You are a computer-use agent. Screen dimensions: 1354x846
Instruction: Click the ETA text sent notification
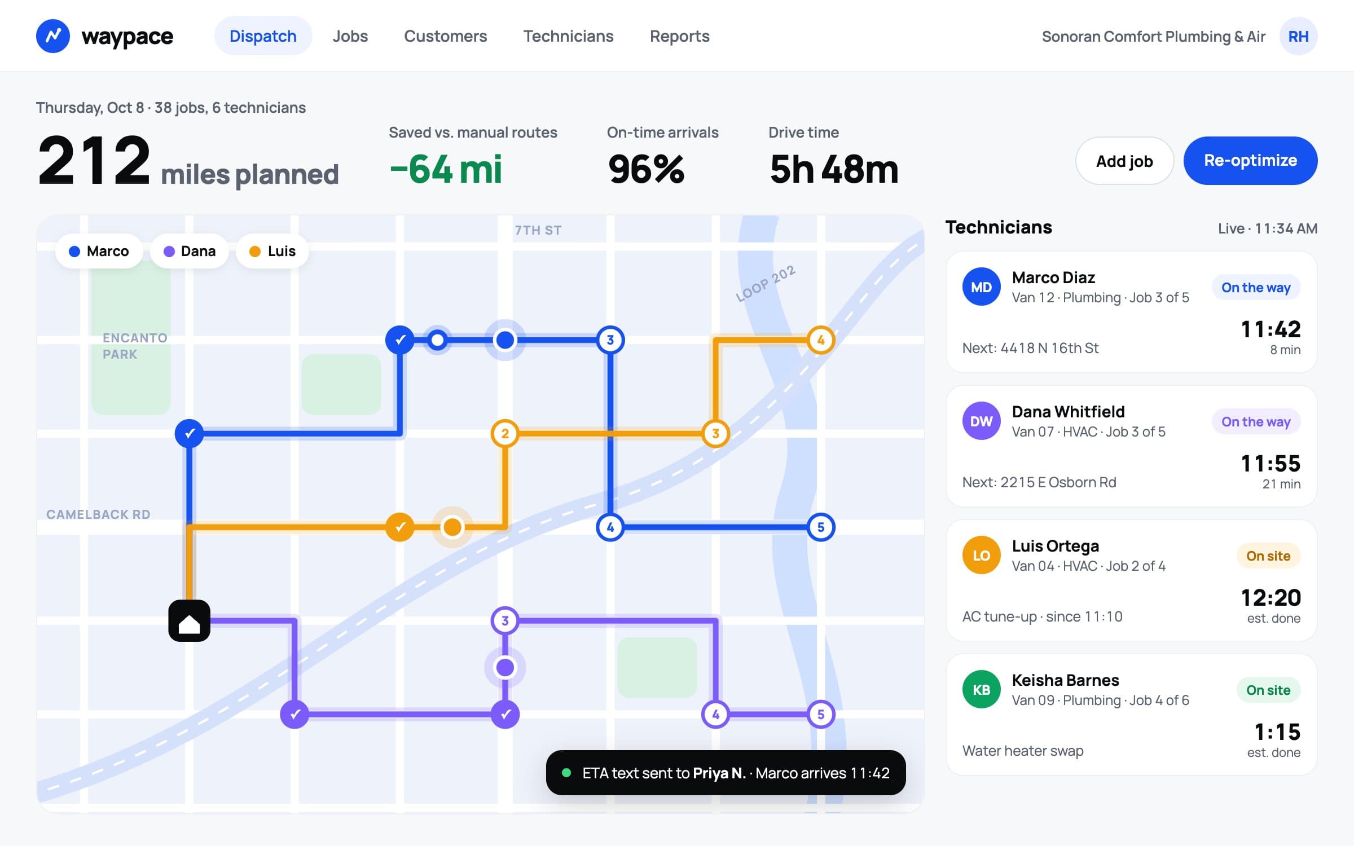coord(726,773)
